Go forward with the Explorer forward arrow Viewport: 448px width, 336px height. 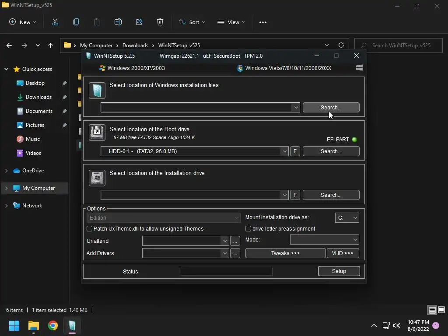[24, 45]
